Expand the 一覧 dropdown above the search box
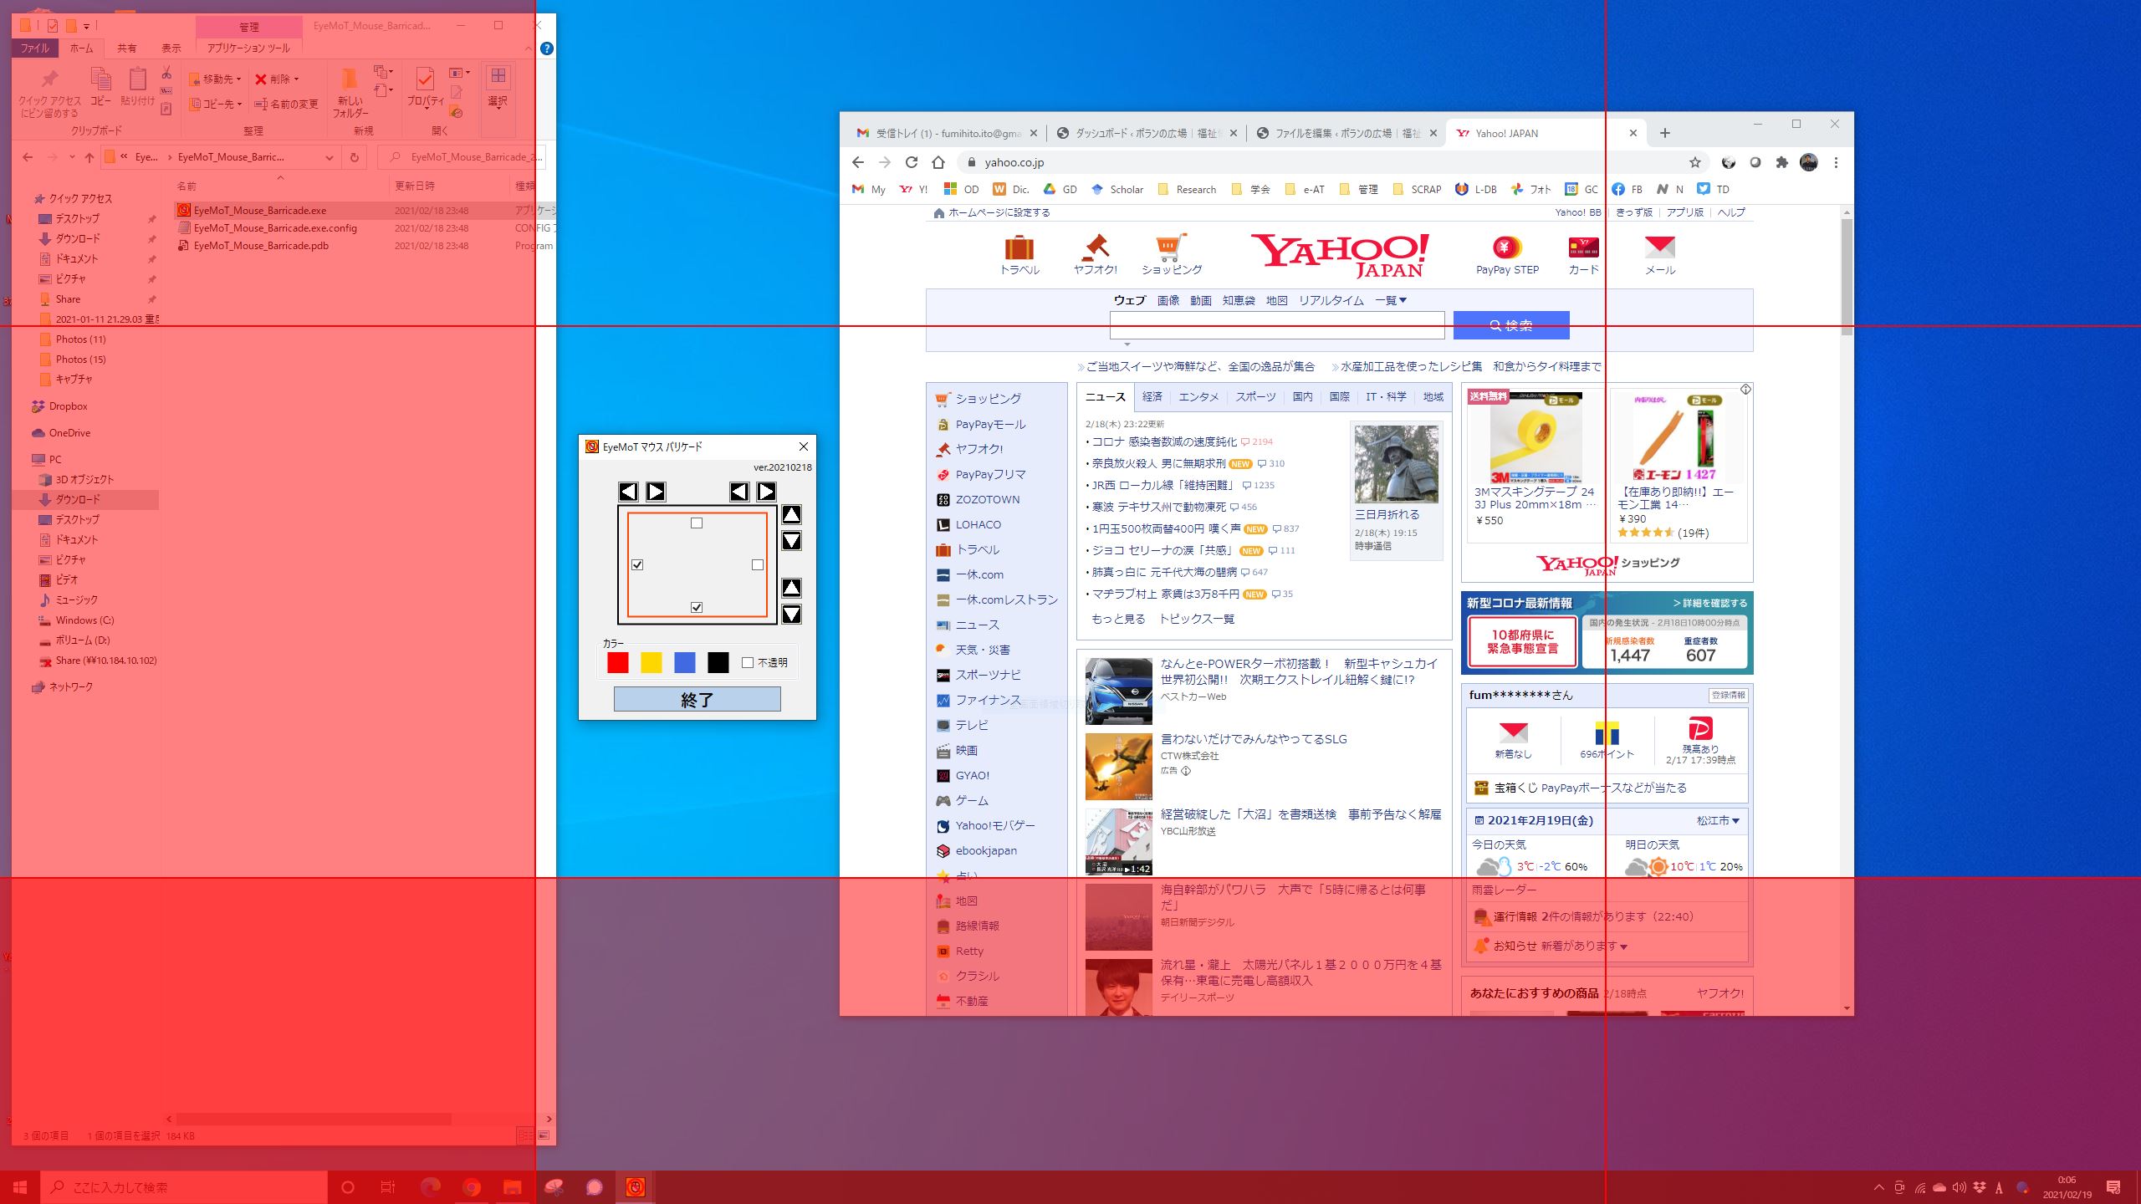Screen dimensions: 2141x1204 tap(1391, 300)
